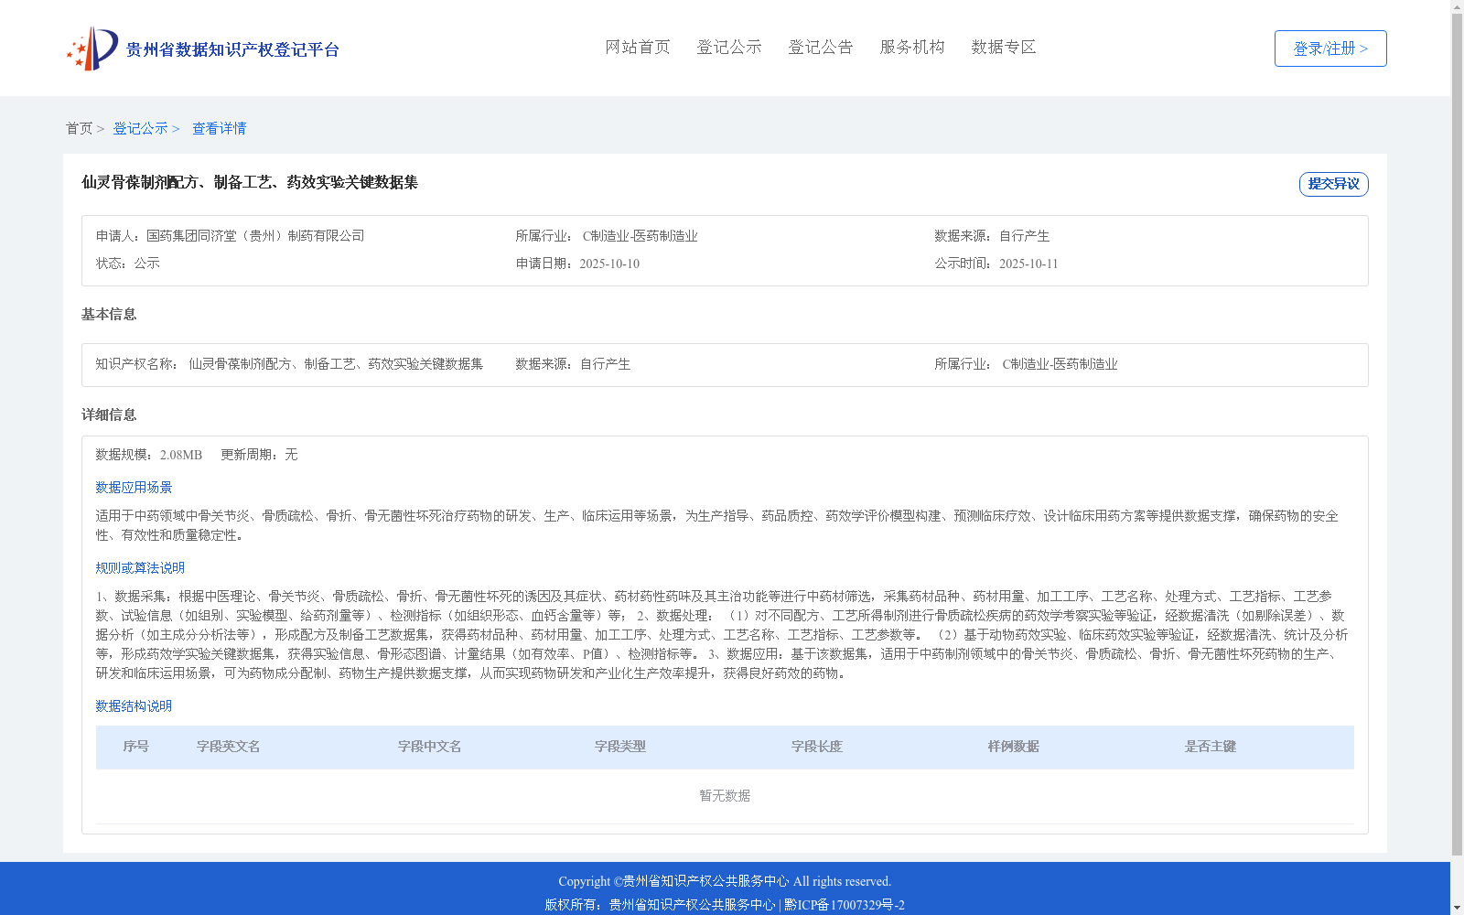The width and height of the screenshot is (1464, 915).
Task: Click 查看详情 breadcrumb link
Action: 220,129
